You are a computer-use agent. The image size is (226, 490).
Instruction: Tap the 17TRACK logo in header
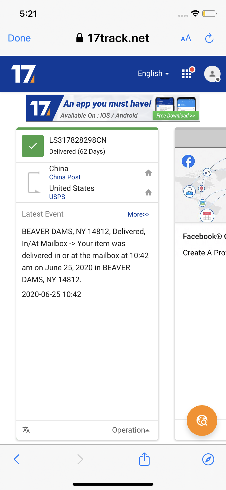23,74
